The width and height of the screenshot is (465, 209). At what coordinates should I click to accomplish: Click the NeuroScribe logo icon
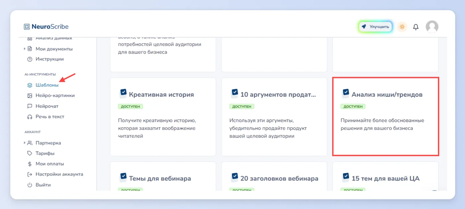point(27,27)
